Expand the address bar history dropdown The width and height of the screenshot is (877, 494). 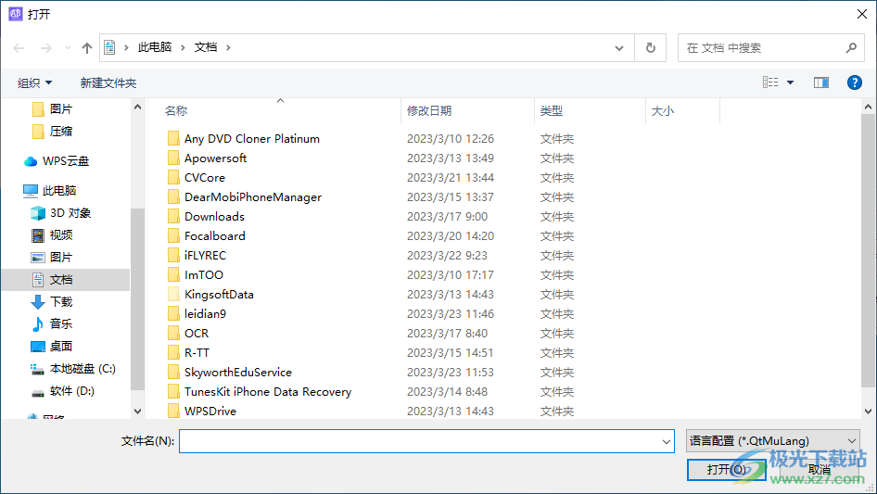pyautogui.click(x=619, y=48)
